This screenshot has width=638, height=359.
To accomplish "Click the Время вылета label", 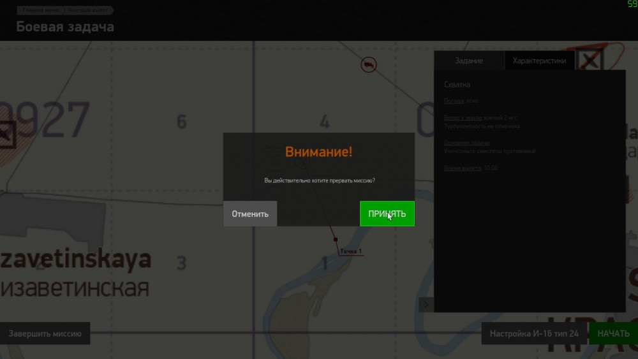I will pyautogui.click(x=462, y=168).
